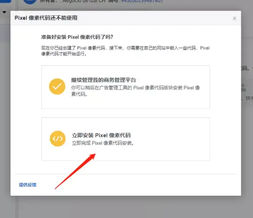Click the blue ID number in the background page
Screen dimensions: 253x218
(142, 1)
